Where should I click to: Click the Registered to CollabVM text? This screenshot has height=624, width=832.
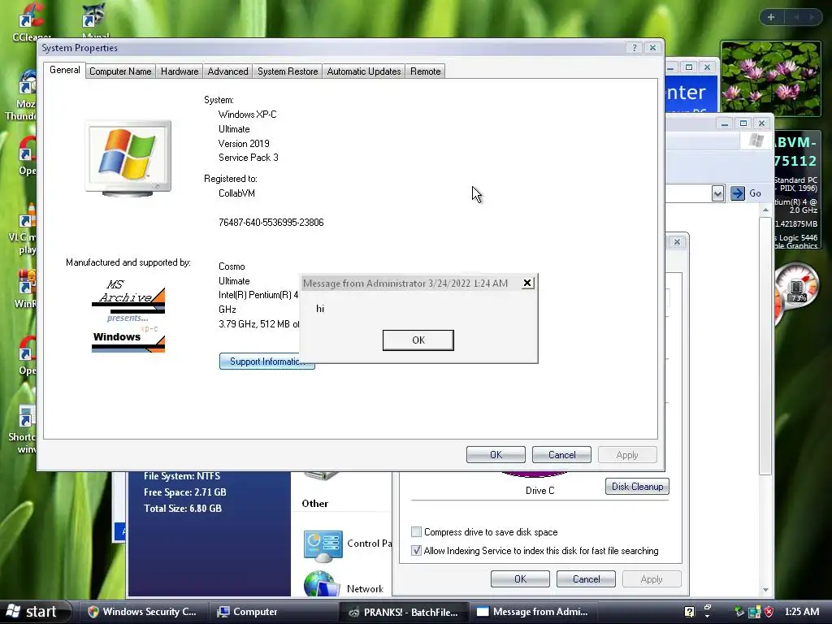tap(236, 193)
